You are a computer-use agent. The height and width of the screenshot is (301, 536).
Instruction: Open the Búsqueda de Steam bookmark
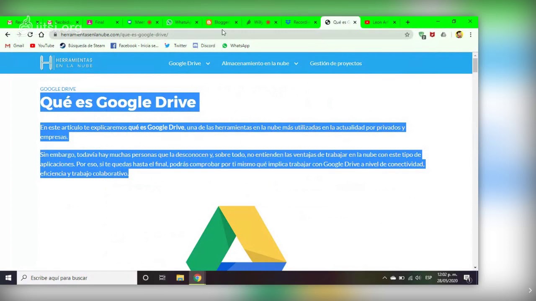click(x=82, y=46)
